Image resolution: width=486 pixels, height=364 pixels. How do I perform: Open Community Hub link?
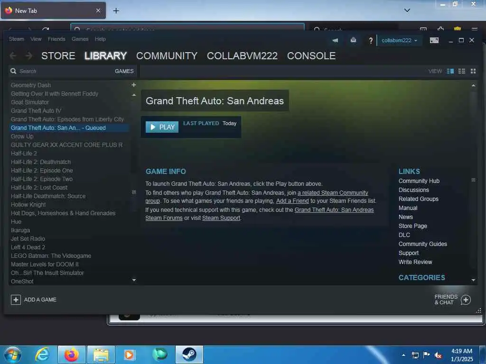click(x=419, y=181)
